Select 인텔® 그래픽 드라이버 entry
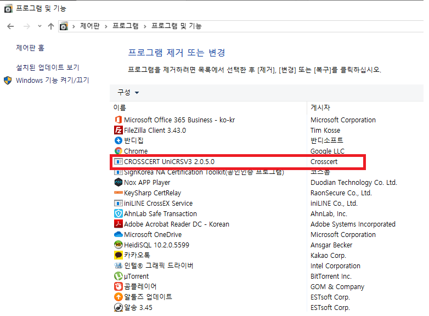This screenshot has width=429, height=316. [x=159, y=266]
